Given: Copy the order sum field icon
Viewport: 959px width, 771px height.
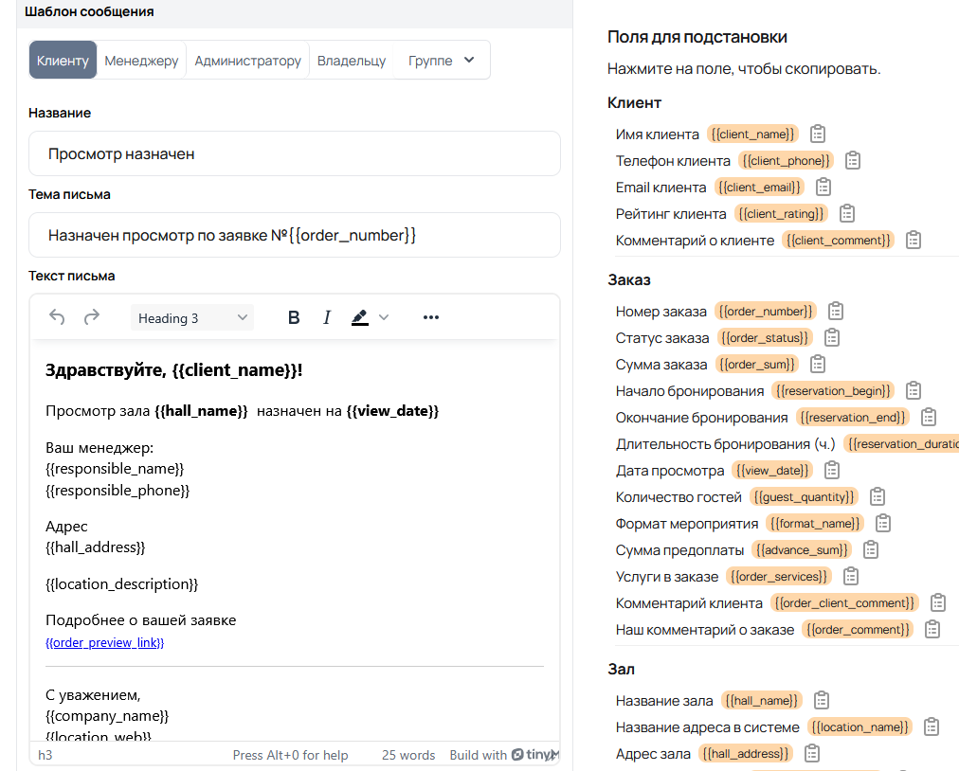Looking at the screenshot, I should 818,365.
